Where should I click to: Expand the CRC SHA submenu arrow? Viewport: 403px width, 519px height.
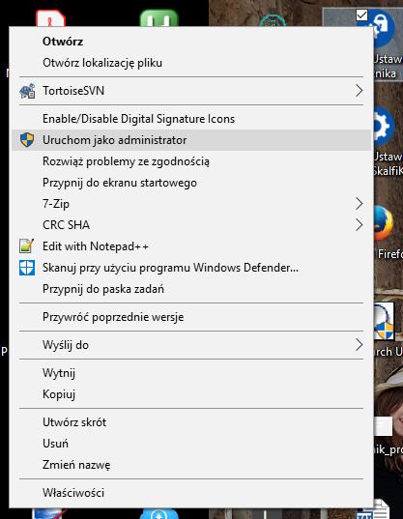(x=359, y=225)
